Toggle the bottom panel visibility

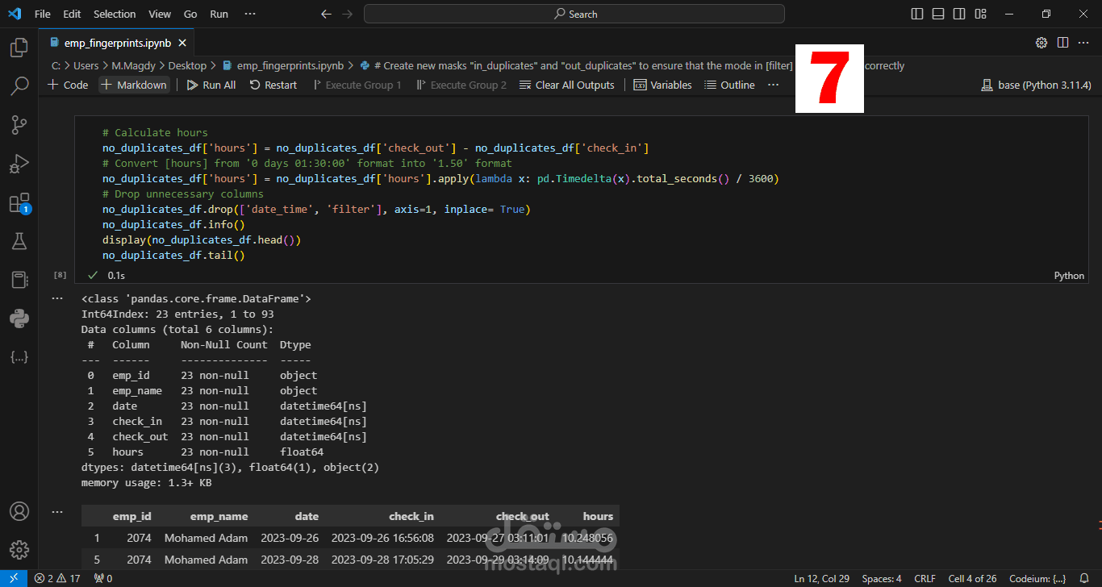tap(937, 14)
